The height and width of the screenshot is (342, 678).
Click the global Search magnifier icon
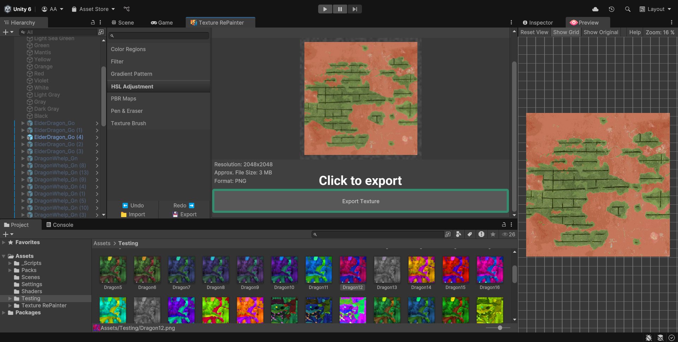pos(628,9)
